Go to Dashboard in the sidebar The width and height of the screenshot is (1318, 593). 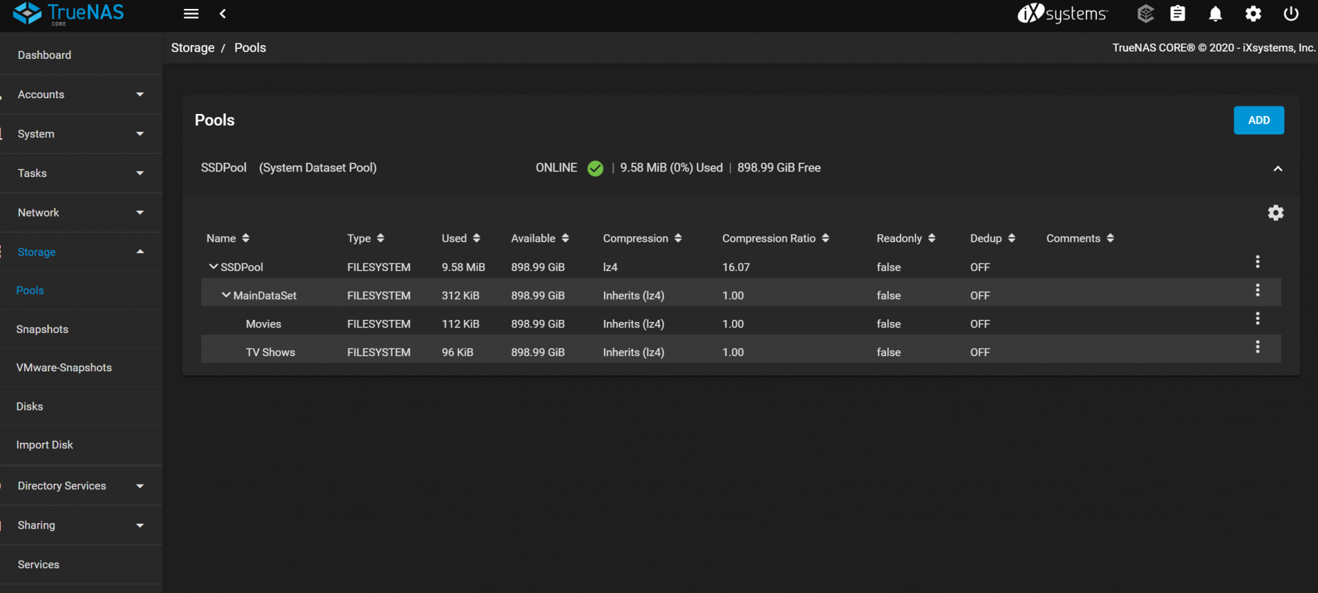(x=81, y=55)
